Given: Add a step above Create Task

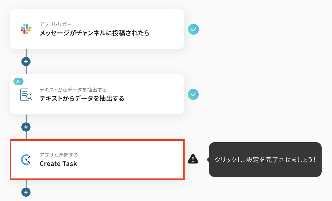Looking at the screenshot, I should click(26, 127).
